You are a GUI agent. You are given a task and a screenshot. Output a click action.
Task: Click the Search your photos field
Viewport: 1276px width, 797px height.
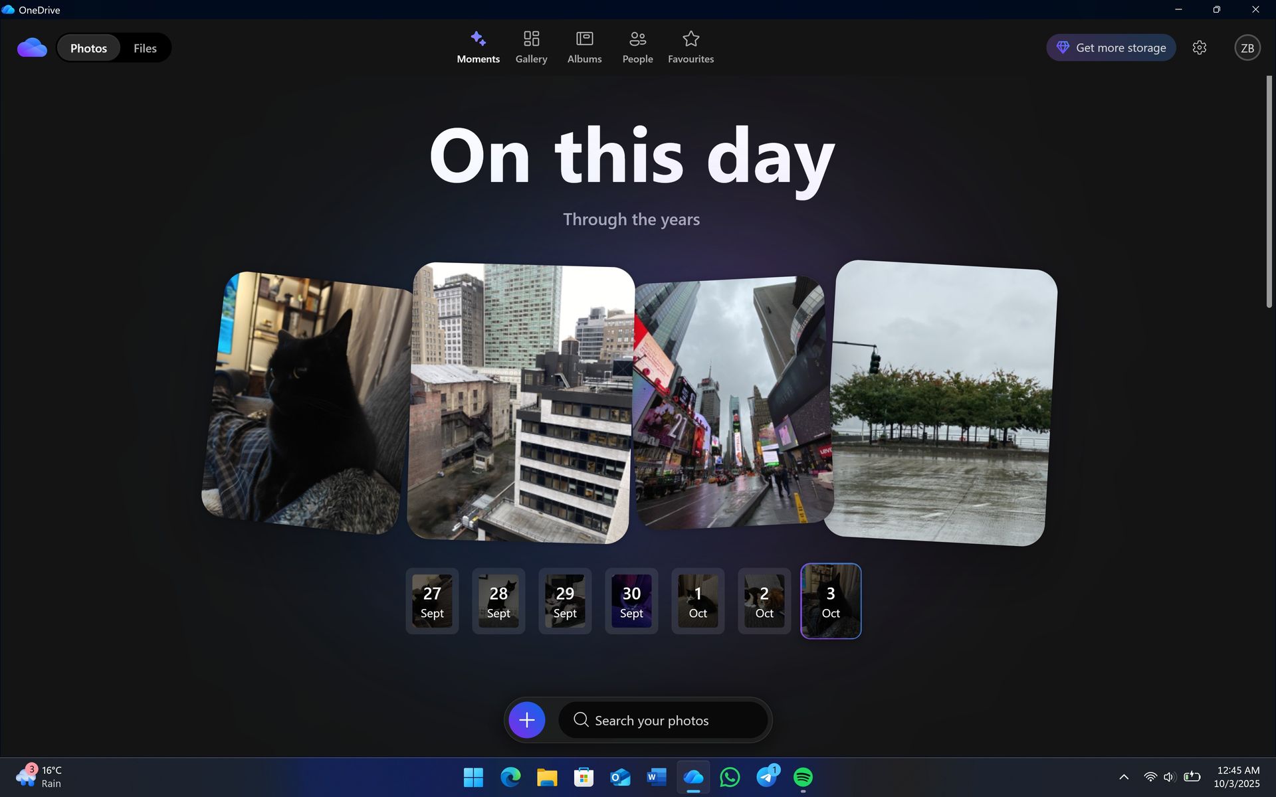663,720
